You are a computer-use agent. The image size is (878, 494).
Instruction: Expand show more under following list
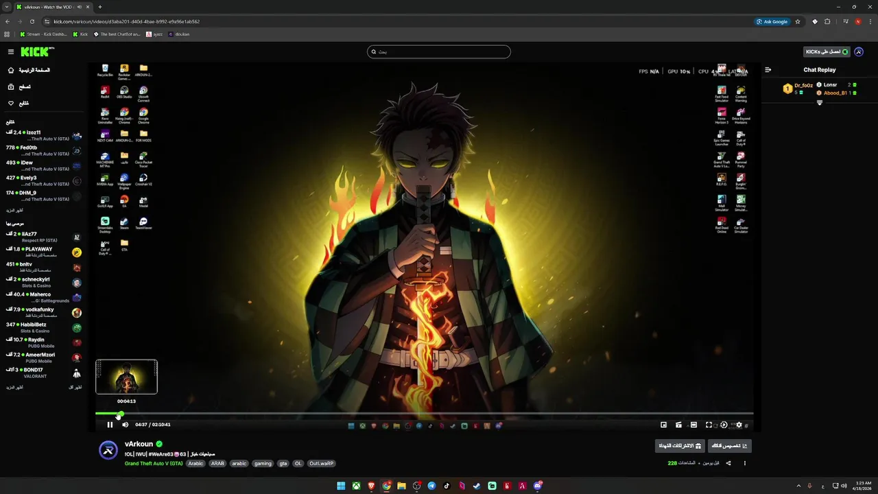[15, 210]
